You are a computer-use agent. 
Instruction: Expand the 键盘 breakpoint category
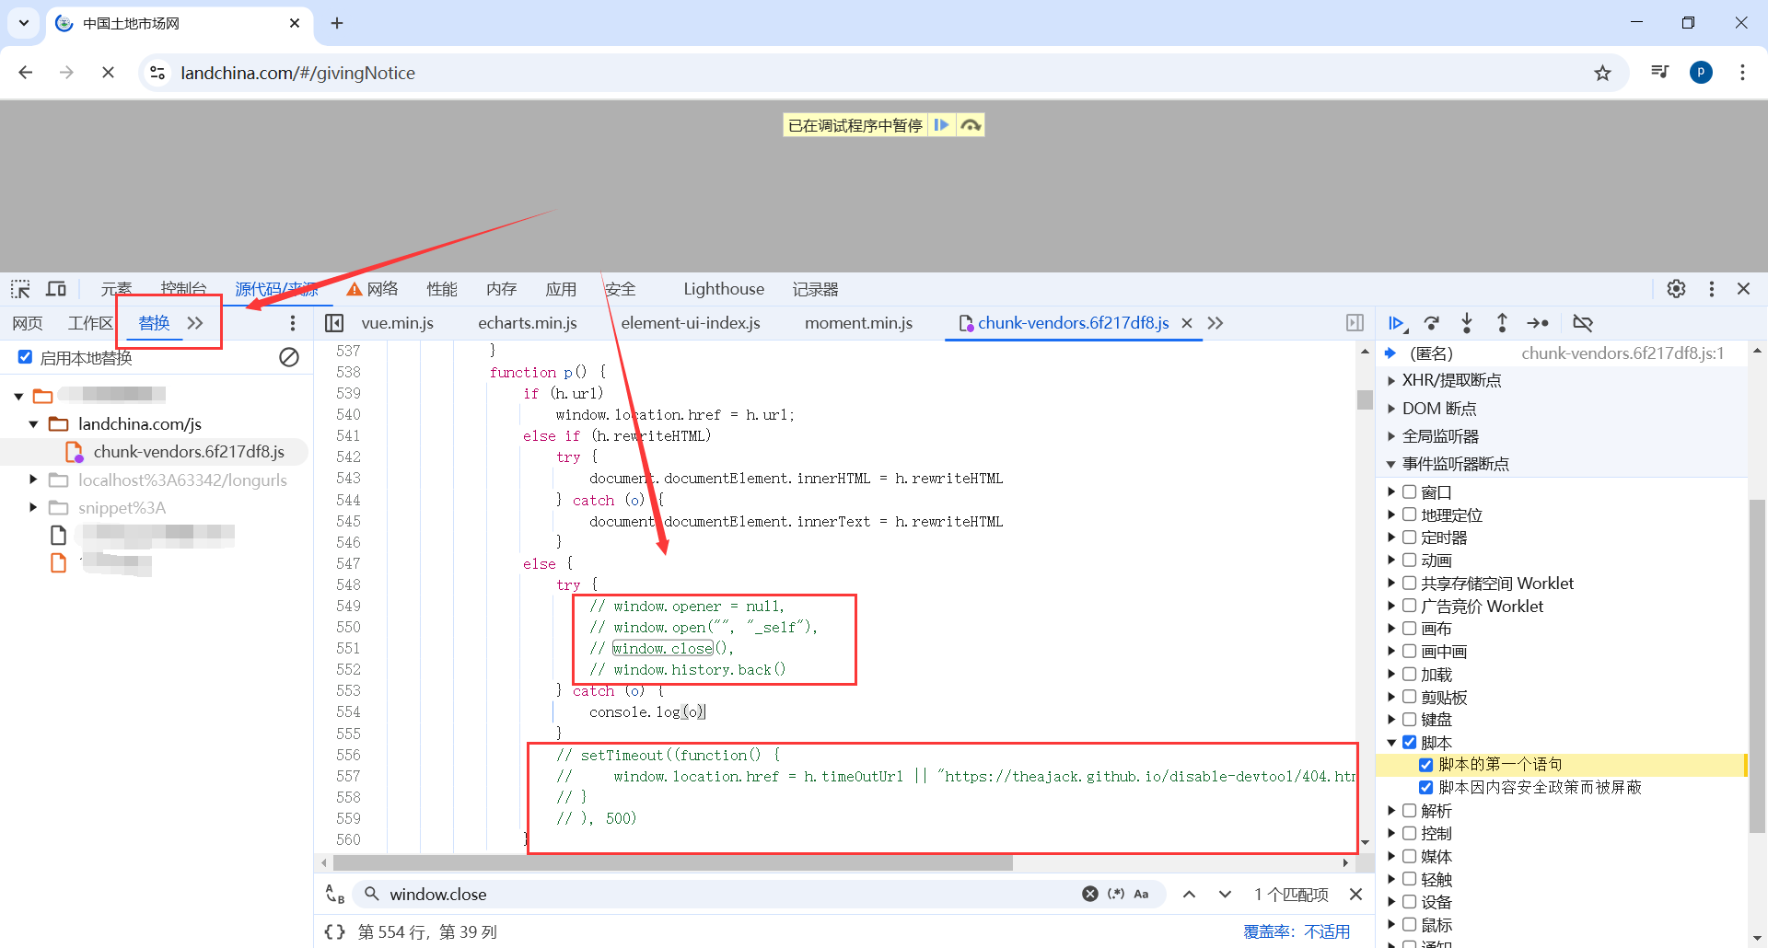coord(1391,720)
